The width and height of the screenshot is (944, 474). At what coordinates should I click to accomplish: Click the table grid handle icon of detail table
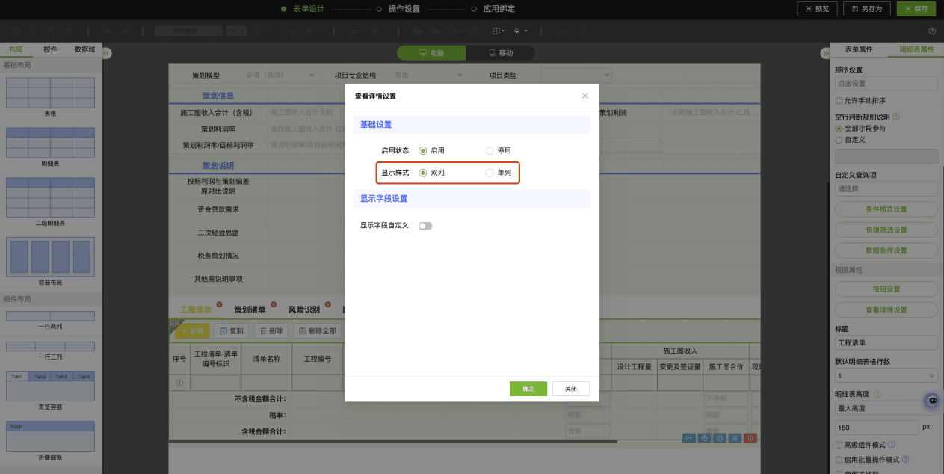174,323
